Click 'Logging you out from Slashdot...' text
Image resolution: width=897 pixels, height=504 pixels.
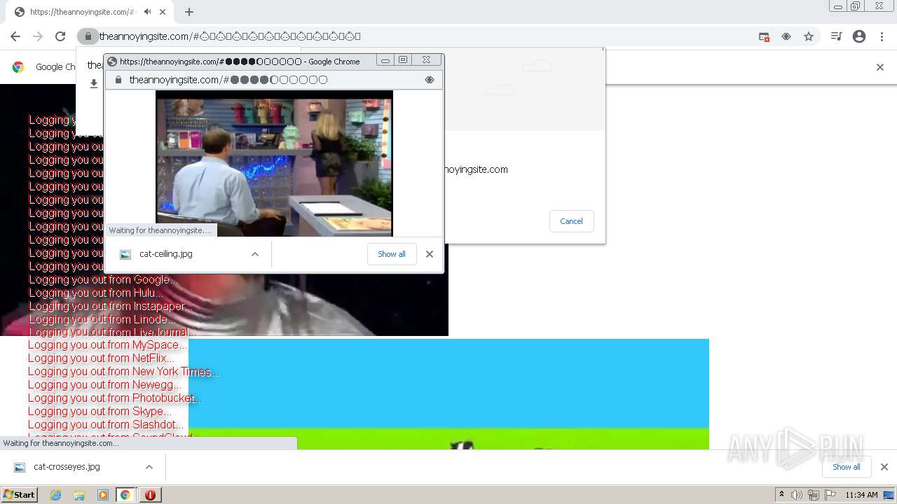(x=106, y=425)
